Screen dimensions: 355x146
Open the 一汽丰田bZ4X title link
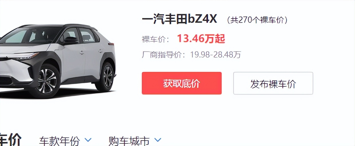tap(180, 19)
